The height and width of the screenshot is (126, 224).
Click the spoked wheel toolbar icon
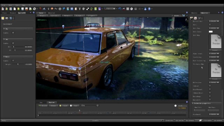pos(60,9)
